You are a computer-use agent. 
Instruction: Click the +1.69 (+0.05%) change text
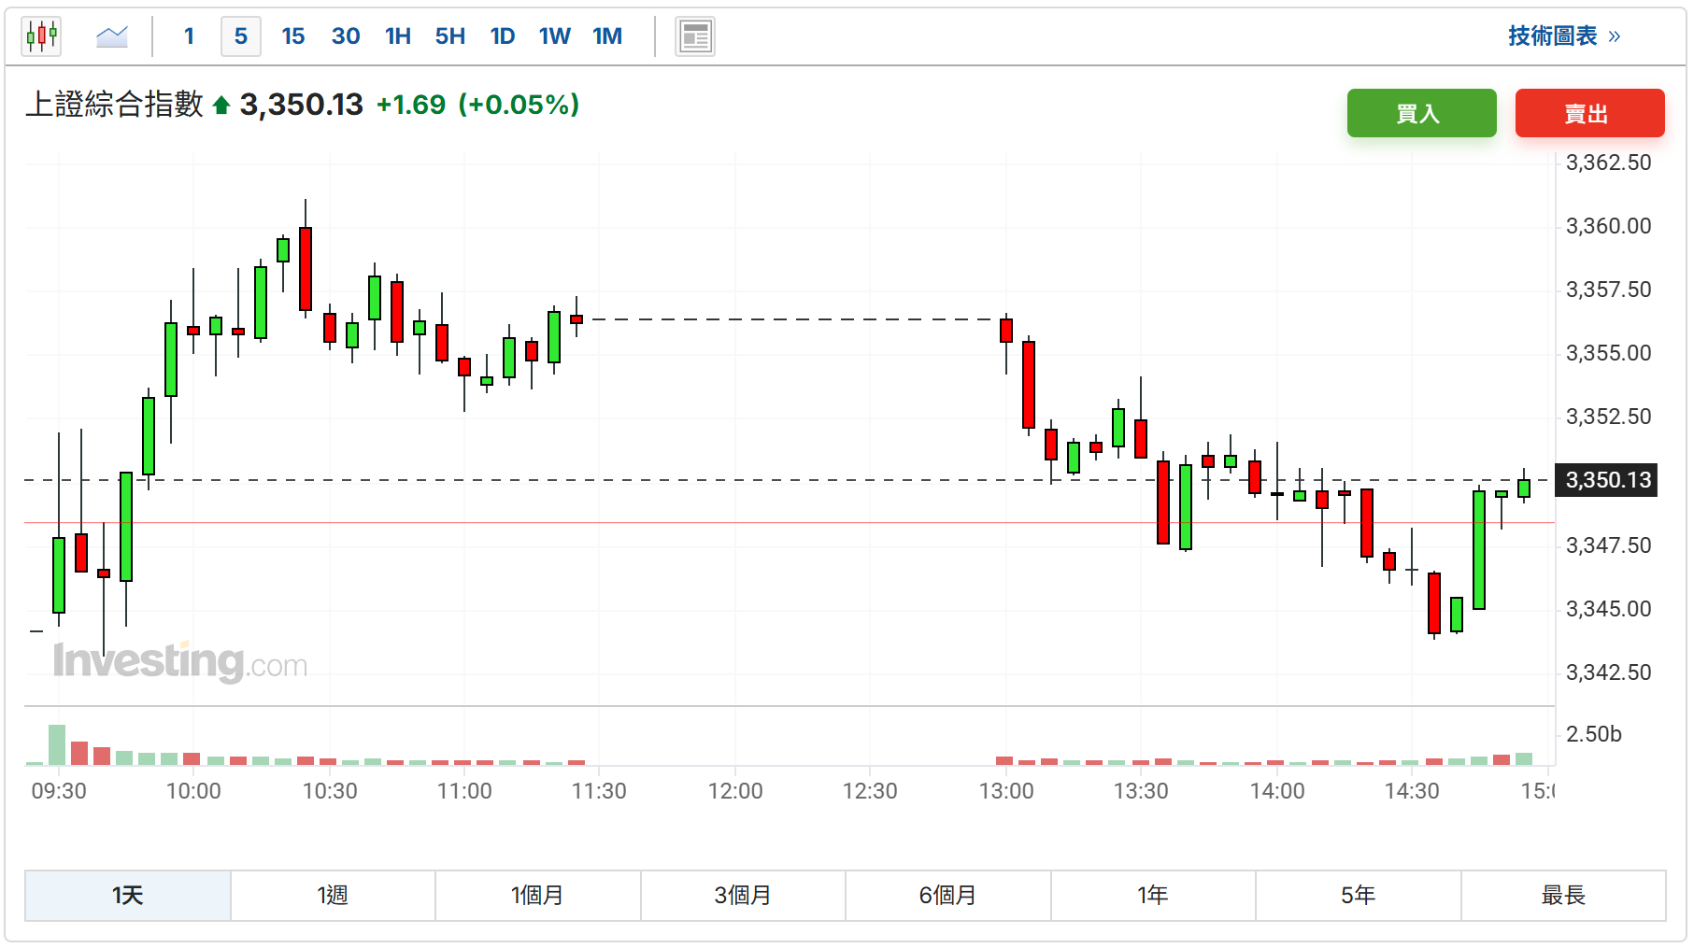coord(477,105)
